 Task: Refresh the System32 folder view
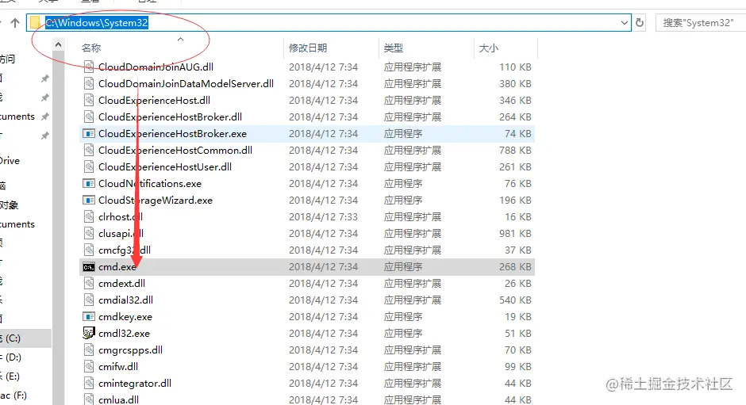point(640,22)
